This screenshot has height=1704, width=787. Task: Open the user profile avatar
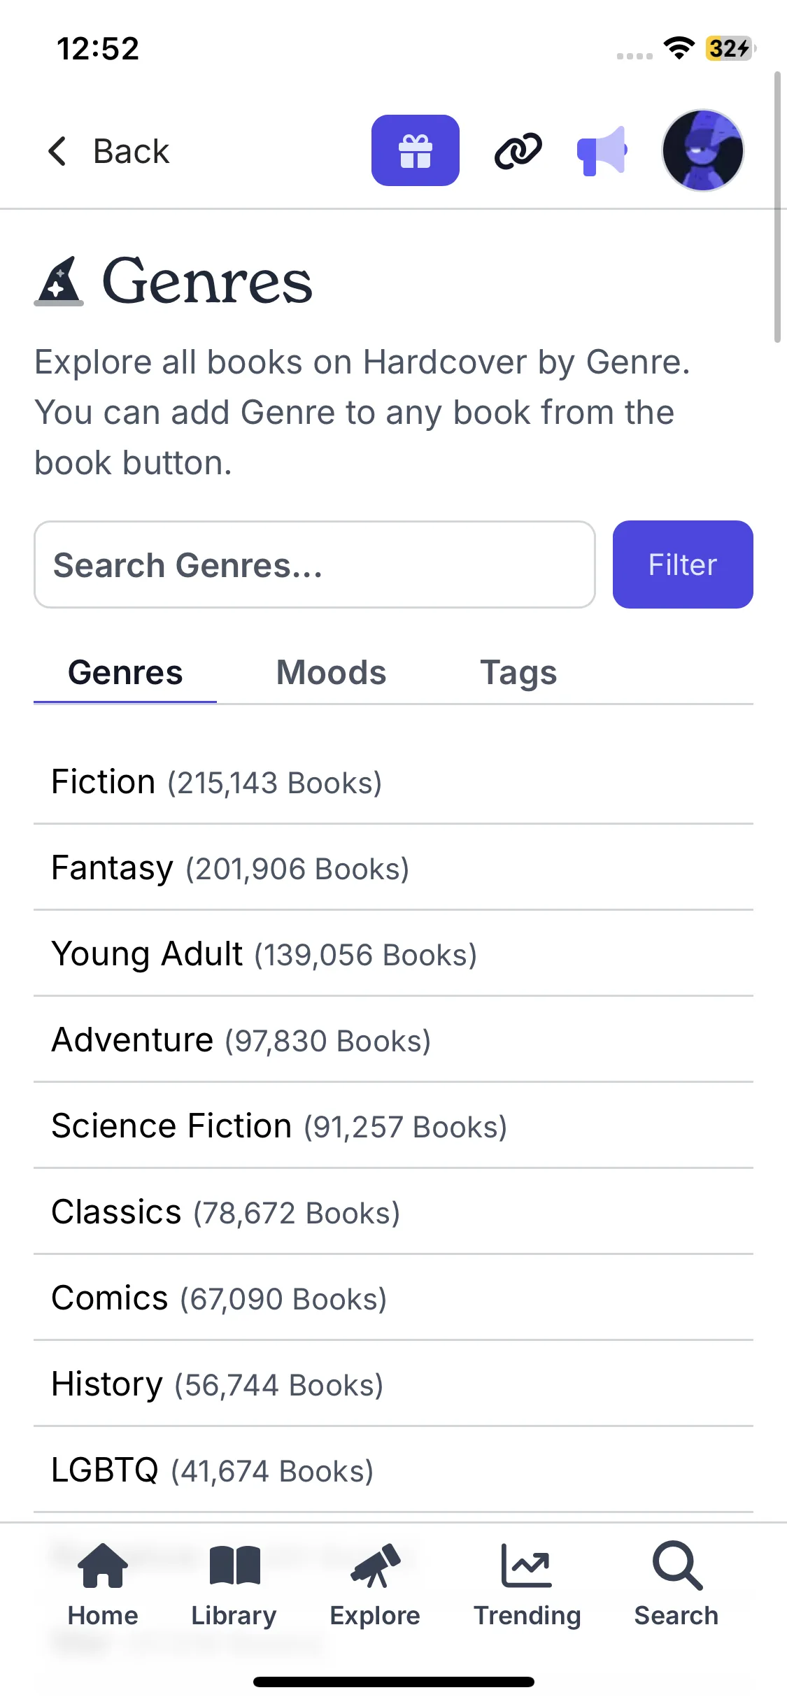pyautogui.click(x=702, y=150)
